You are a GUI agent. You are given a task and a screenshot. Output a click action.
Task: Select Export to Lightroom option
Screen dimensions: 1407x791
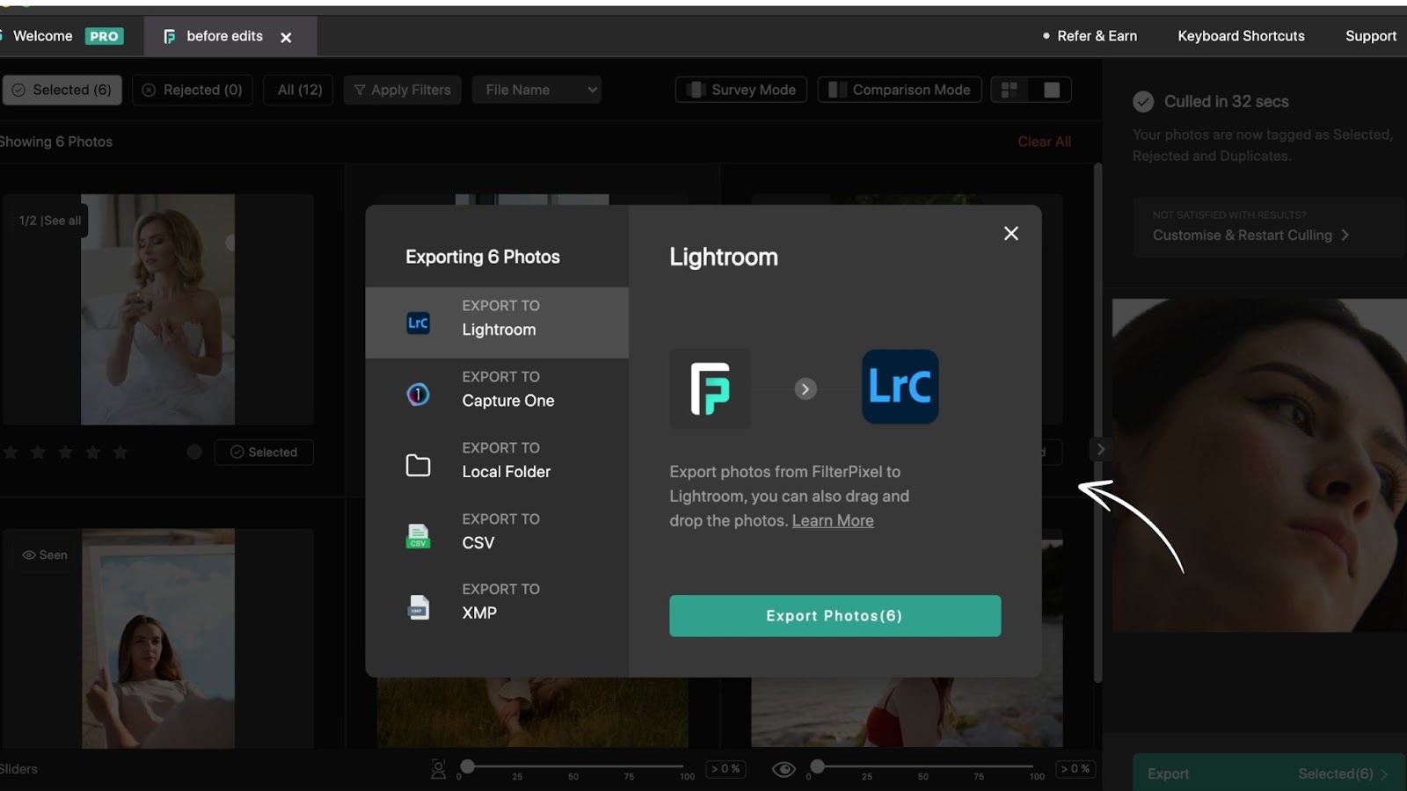(x=497, y=323)
